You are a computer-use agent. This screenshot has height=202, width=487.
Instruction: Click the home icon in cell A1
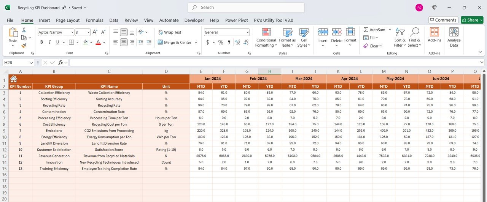(x=14, y=79)
